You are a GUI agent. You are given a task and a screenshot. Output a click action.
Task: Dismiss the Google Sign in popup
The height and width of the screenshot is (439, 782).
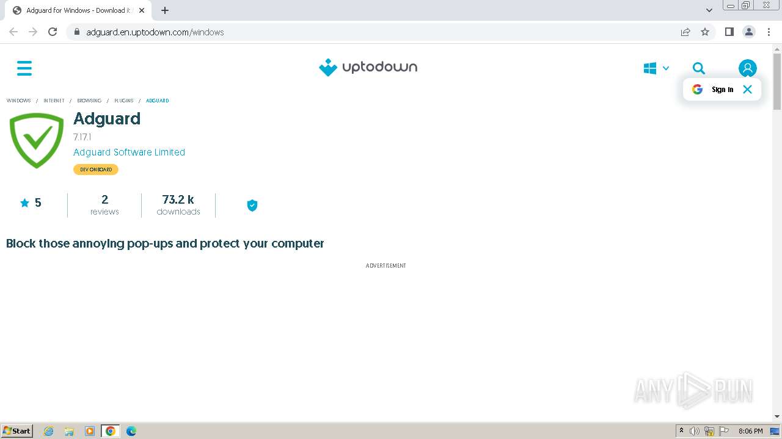[747, 89]
